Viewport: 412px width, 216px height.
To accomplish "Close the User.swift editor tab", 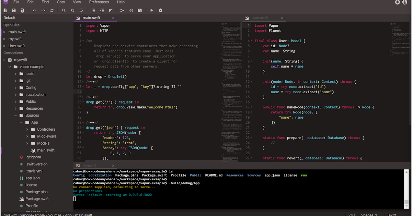I will coord(282,18).
